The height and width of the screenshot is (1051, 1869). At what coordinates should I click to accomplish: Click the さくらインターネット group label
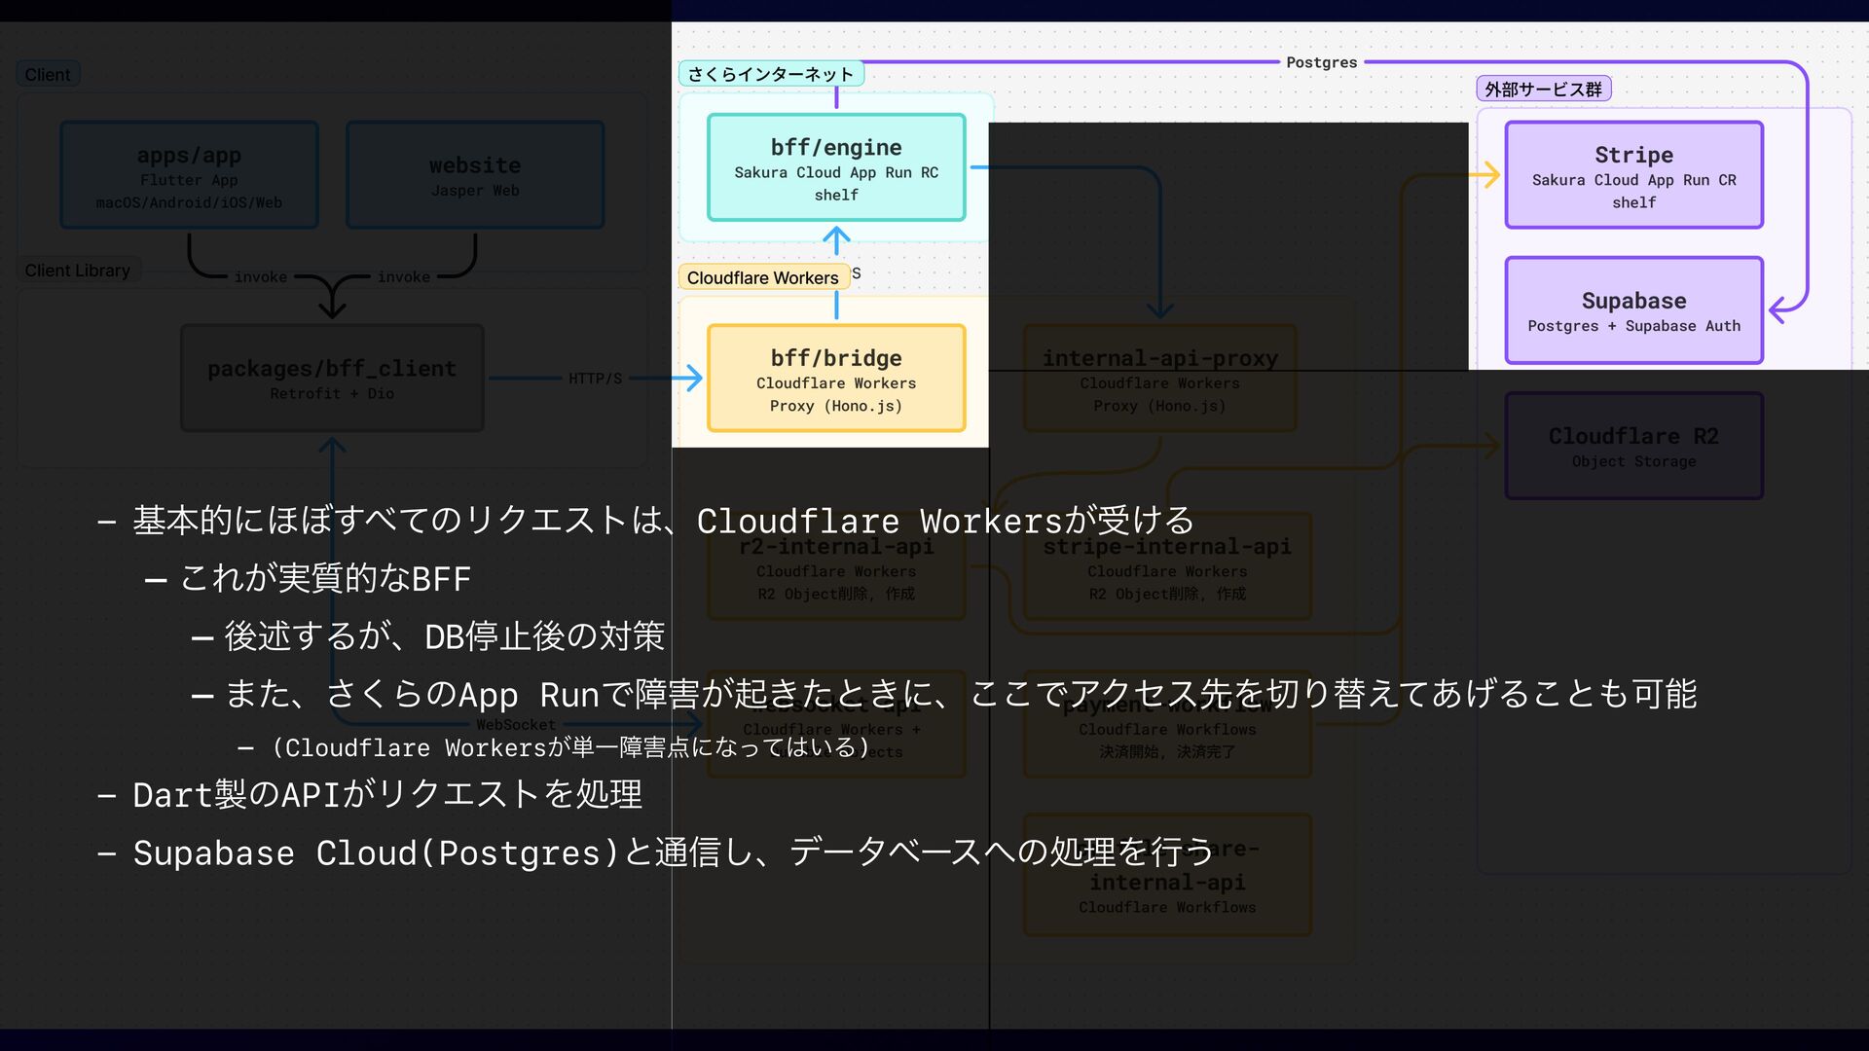pos(770,74)
